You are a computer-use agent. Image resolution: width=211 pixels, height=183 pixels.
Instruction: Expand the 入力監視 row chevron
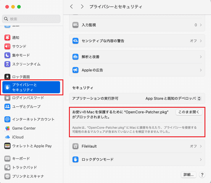(x=201, y=25)
